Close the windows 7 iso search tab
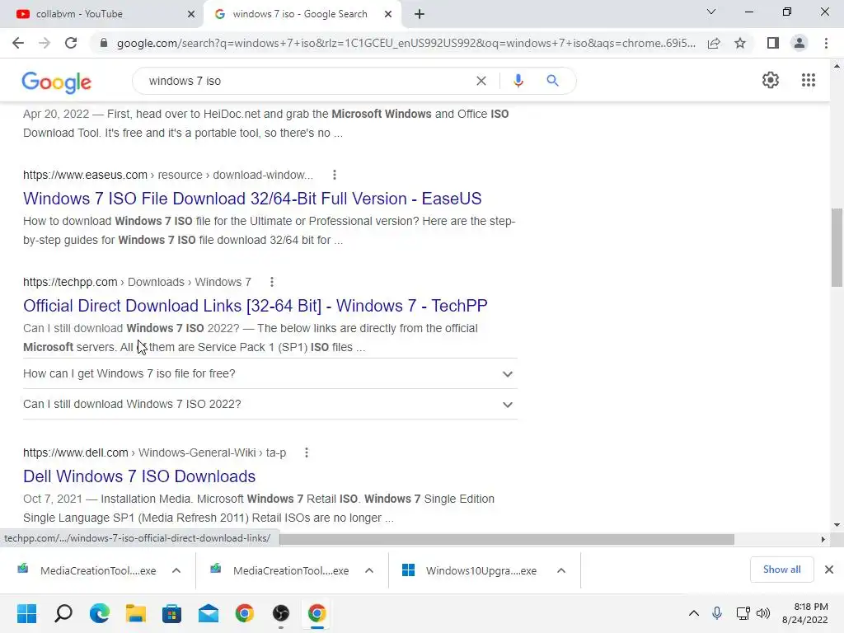844x633 pixels. (x=388, y=14)
